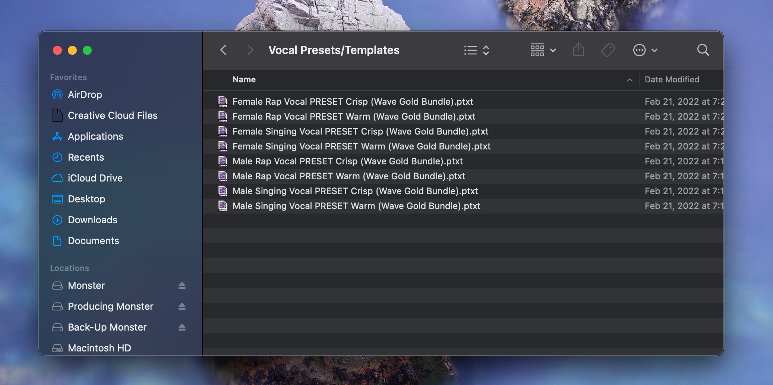Open iCloud Drive in sidebar

coord(95,178)
